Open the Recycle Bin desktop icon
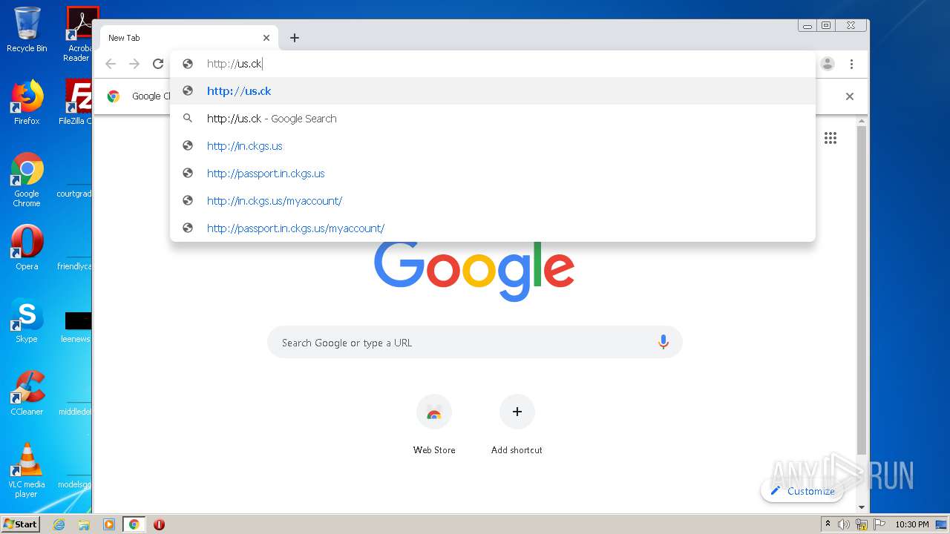The image size is (950, 534). pos(27,30)
